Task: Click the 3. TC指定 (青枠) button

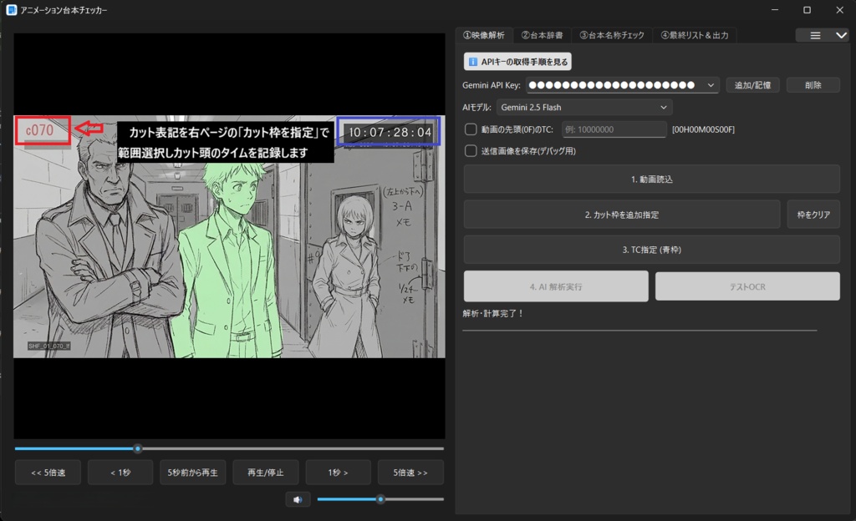Action: point(652,250)
